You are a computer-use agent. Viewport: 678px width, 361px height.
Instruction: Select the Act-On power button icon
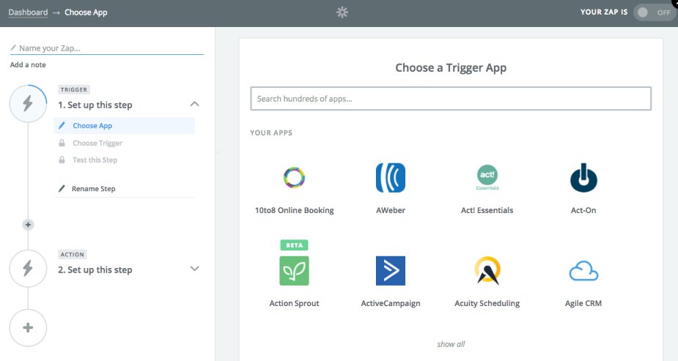tap(583, 177)
